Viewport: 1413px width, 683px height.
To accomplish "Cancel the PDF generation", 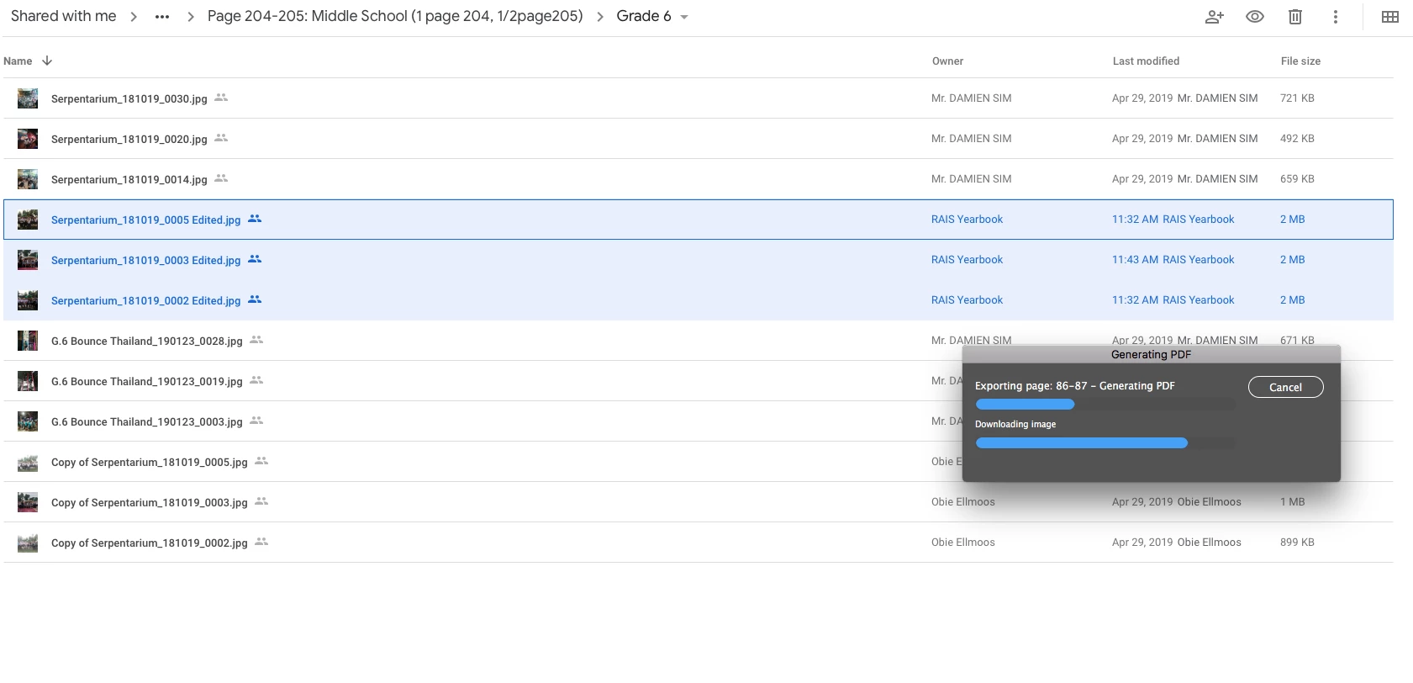I will tap(1285, 387).
